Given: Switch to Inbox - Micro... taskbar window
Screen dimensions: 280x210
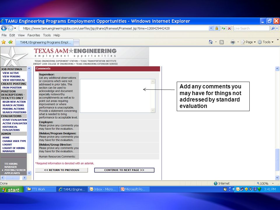Looking at the screenshot, I should (103, 189).
